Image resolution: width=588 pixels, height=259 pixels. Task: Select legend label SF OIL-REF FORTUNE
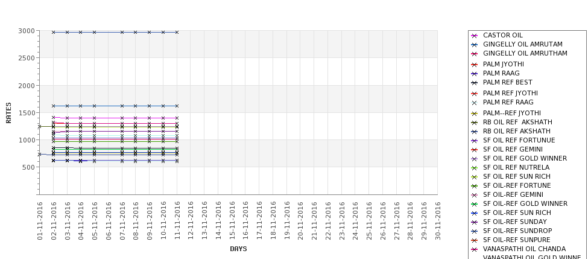pyautogui.click(x=517, y=185)
